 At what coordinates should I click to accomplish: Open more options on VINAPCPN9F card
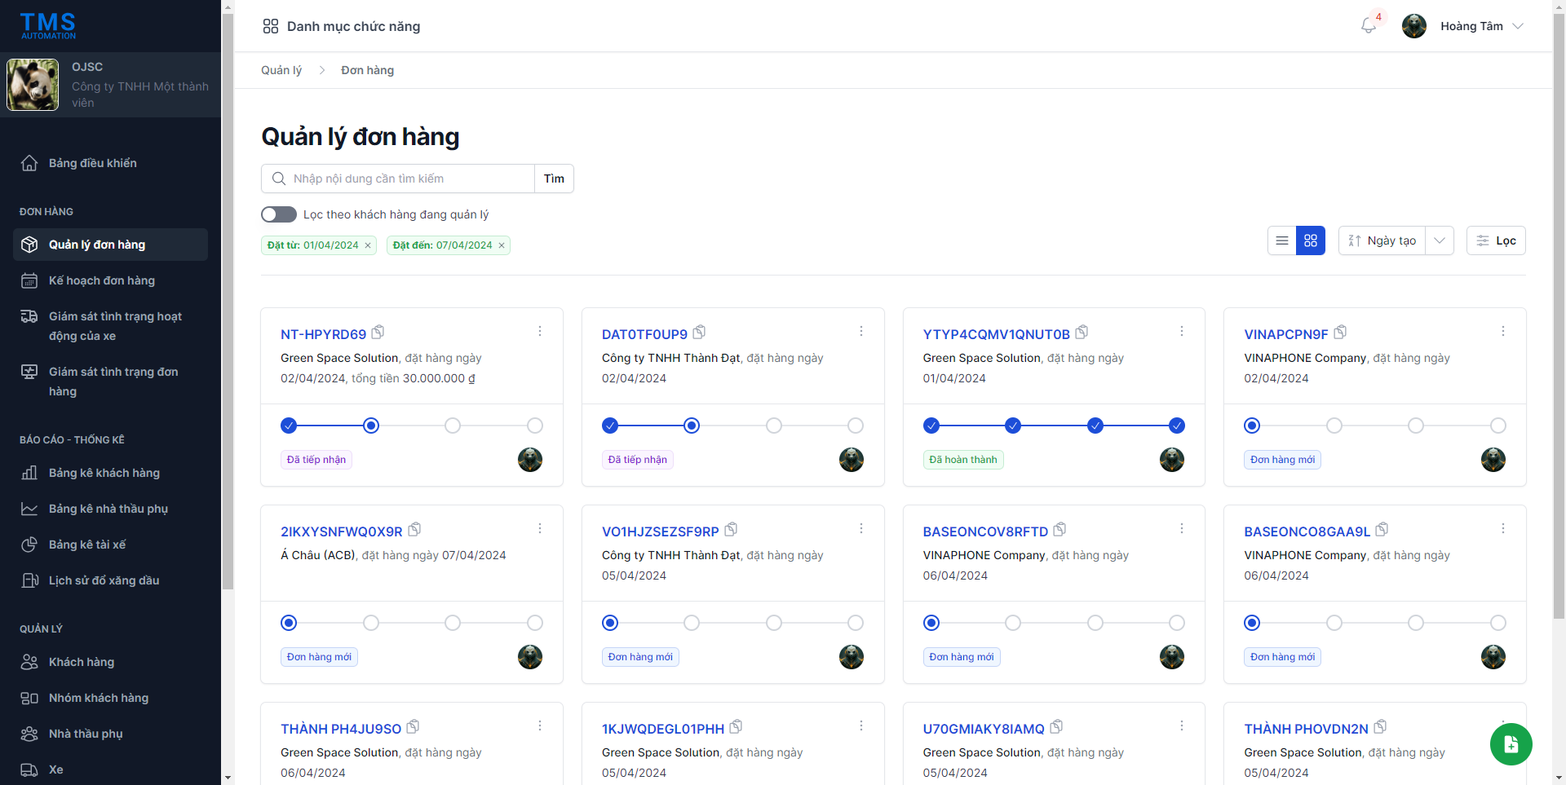[1503, 331]
